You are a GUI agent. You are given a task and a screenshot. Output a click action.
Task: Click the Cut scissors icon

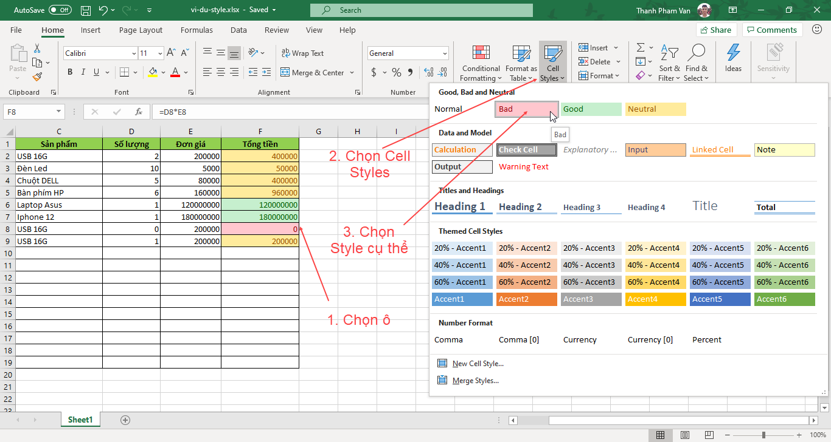tap(37, 49)
